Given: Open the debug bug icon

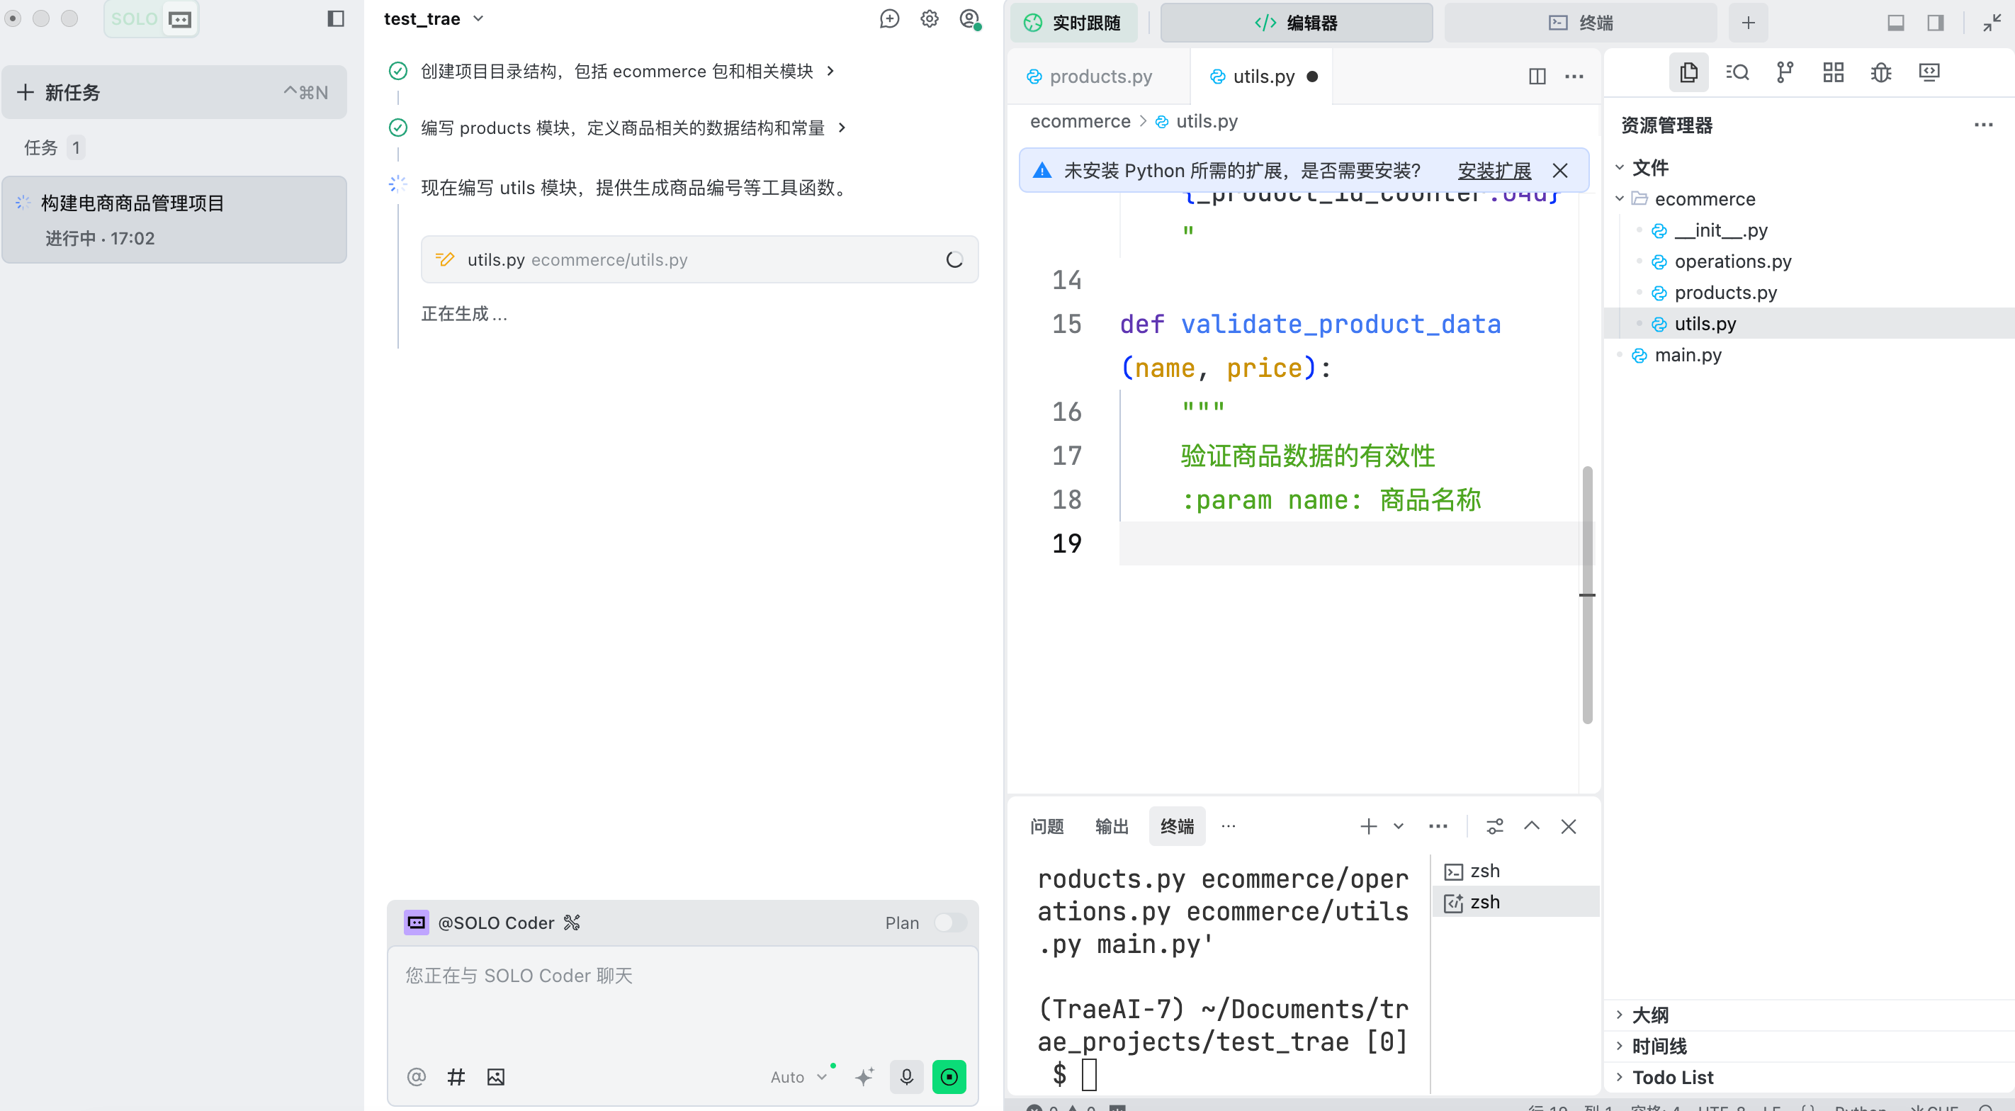Looking at the screenshot, I should coord(1880,73).
